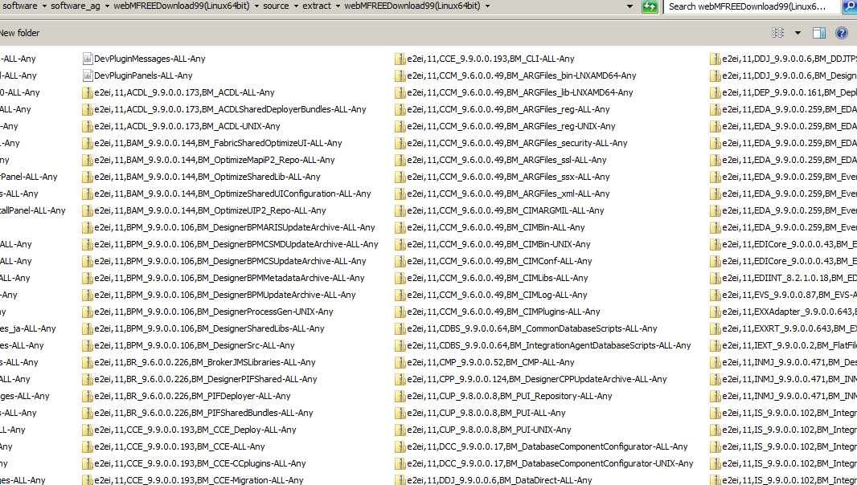Screen dimensions: 857x485
Task: Click the zip icon of e2ei,11,CDBS_9.9.0.0.64,BM_CommonDatabaseScripts-ALL-Any
Action: (400, 328)
